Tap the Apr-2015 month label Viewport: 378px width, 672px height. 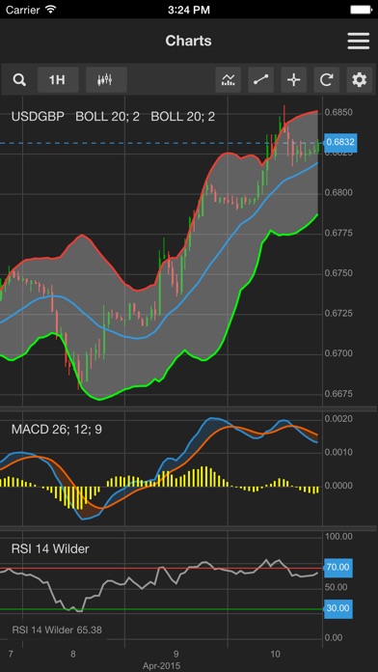[162, 665]
